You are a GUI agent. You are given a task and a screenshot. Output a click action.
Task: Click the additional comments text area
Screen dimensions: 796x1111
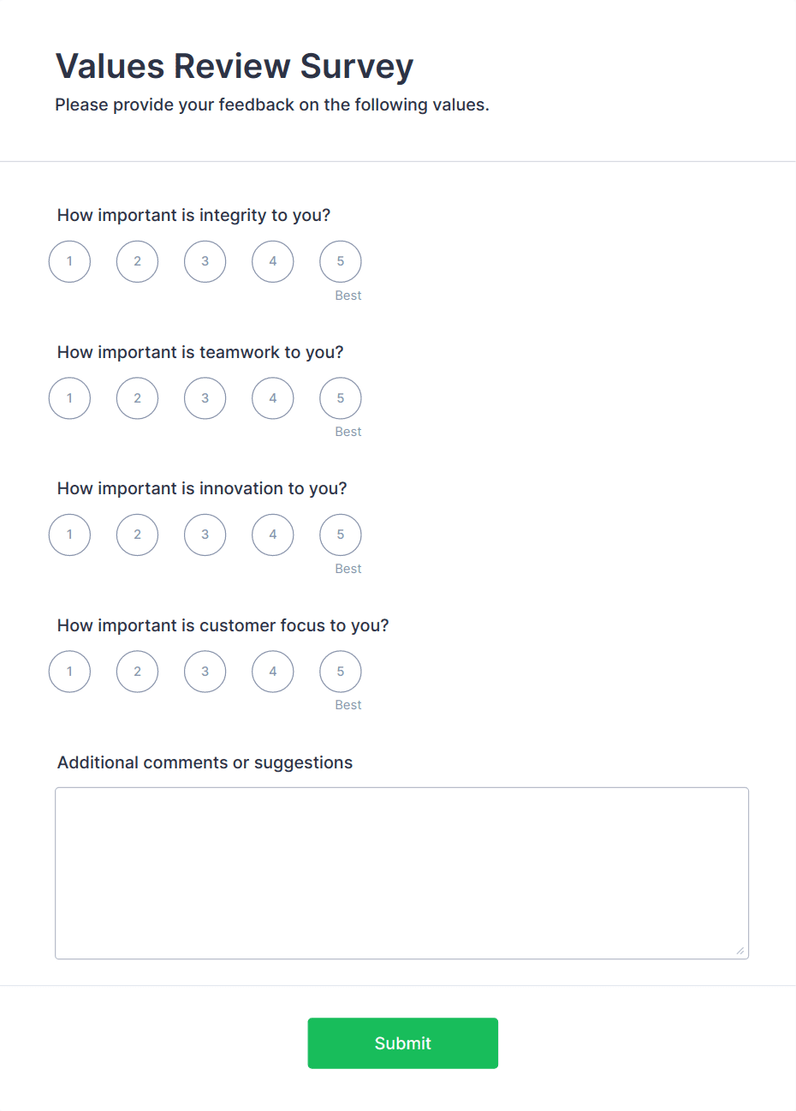(x=402, y=873)
